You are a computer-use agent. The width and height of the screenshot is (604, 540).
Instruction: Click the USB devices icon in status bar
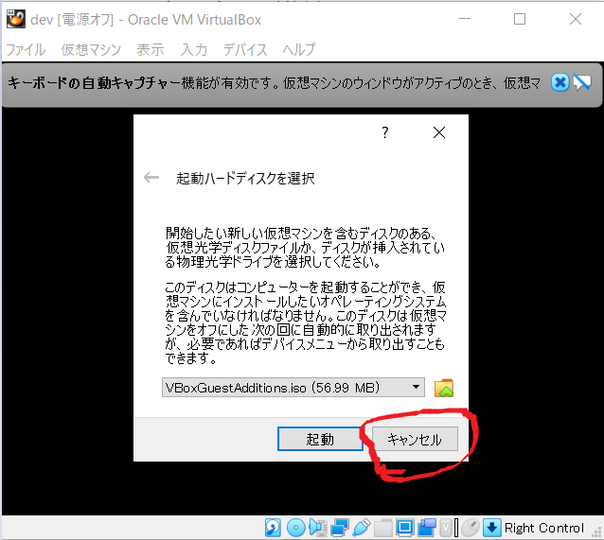coord(362,528)
